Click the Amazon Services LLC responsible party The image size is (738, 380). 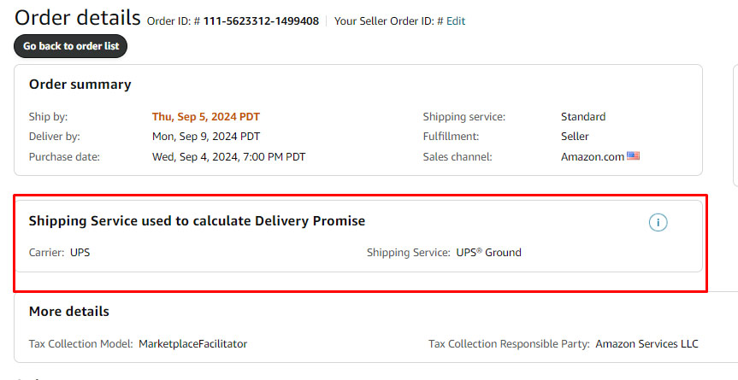646,344
